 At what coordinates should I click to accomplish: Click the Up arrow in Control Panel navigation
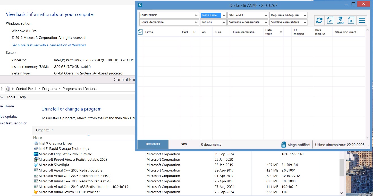2,89
